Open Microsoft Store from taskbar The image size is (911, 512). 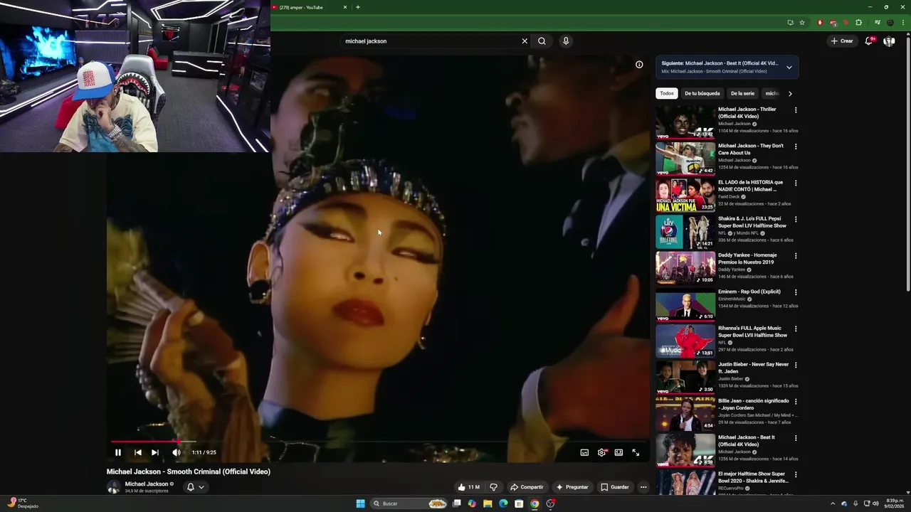coord(519,503)
